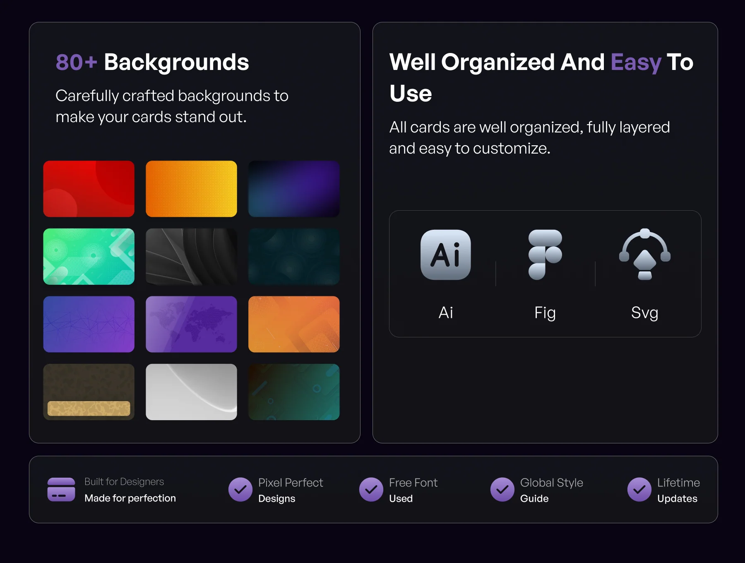Select the orange diagonal shapes thumbnail
The height and width of the screenshot is (563, 745).
(294, 324)
